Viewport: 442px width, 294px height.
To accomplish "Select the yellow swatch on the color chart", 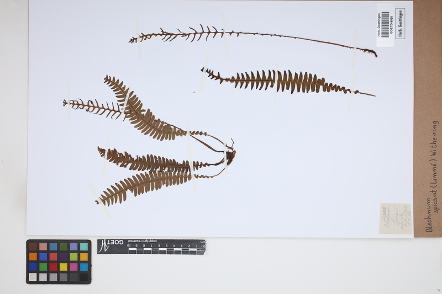I will pos(64,267).
